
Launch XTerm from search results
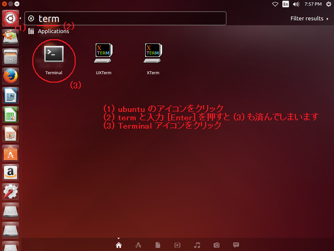(153, 59)
